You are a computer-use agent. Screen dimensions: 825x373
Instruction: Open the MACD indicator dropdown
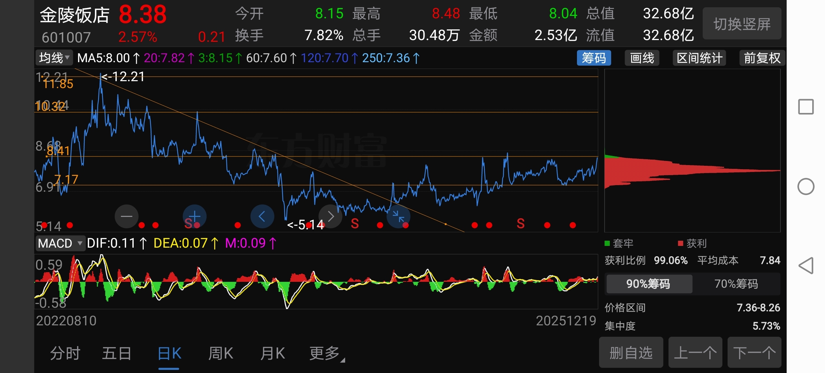pyautogui.click(x=60, y=243)
